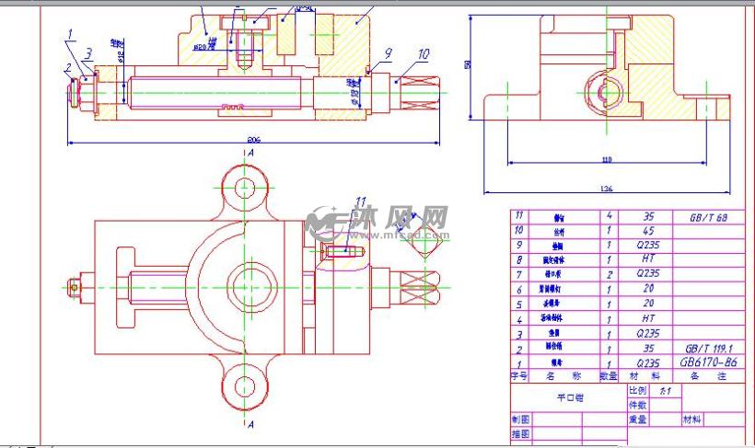Select upper section marker A
755x448 pixels.
pos(250,153)
